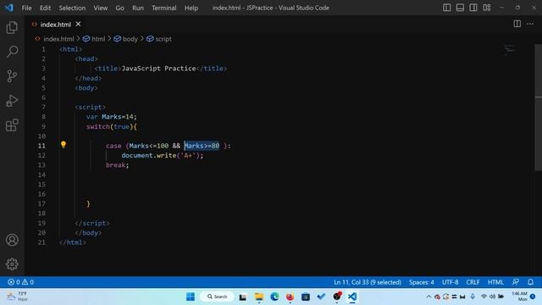
Task: Open Firefox from the taskbar
Action: click(x=290, y=297)
